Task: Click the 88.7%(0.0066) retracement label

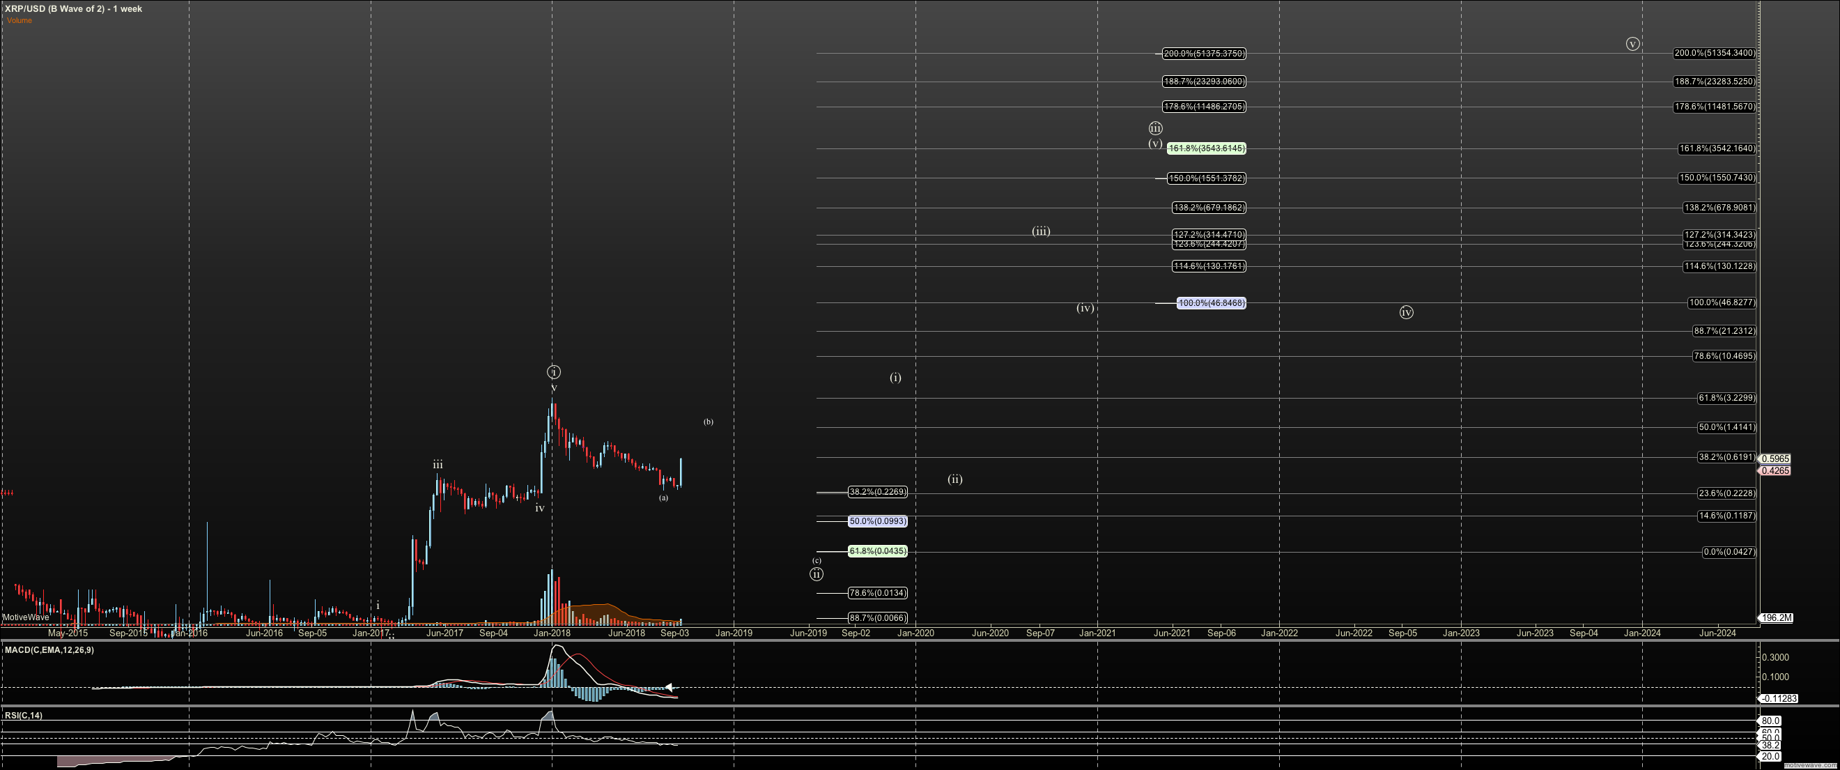Action: [878, 618]
